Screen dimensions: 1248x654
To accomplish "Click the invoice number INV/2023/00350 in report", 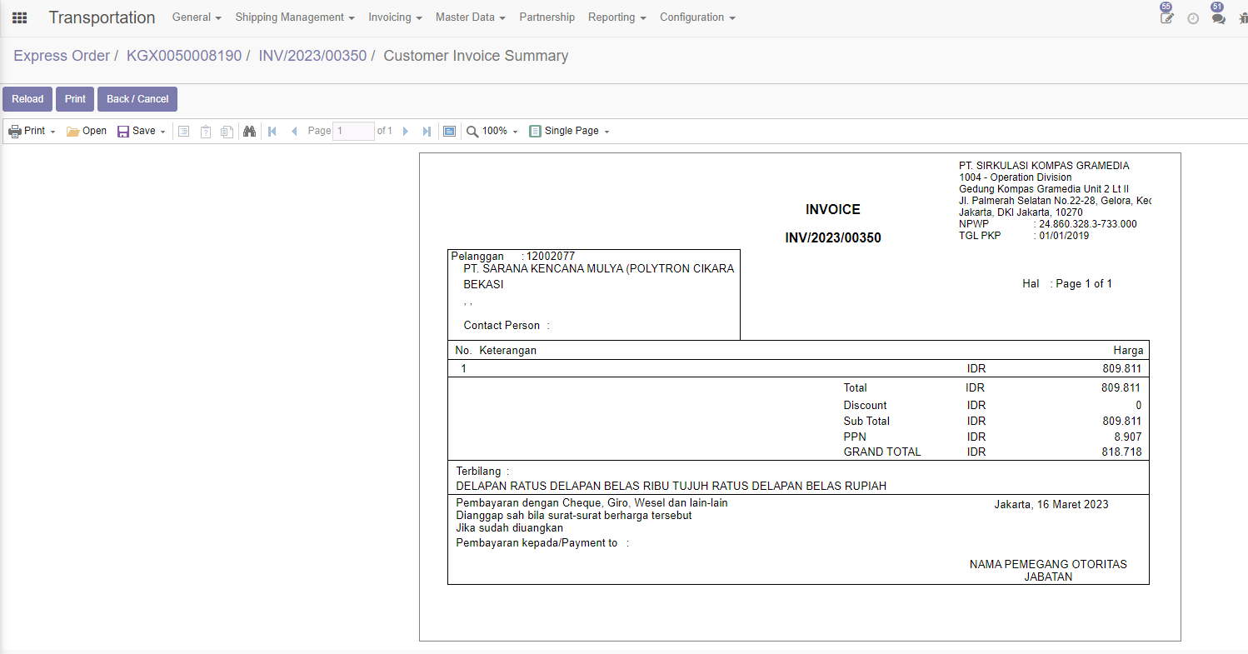I will (833, 238).
